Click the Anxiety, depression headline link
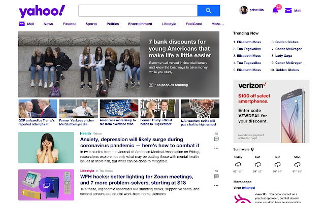325x203 pixels. click(140, 143)
